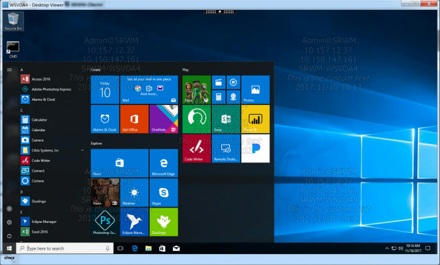Open the Friday 10 calendar tile

point(105,90)
